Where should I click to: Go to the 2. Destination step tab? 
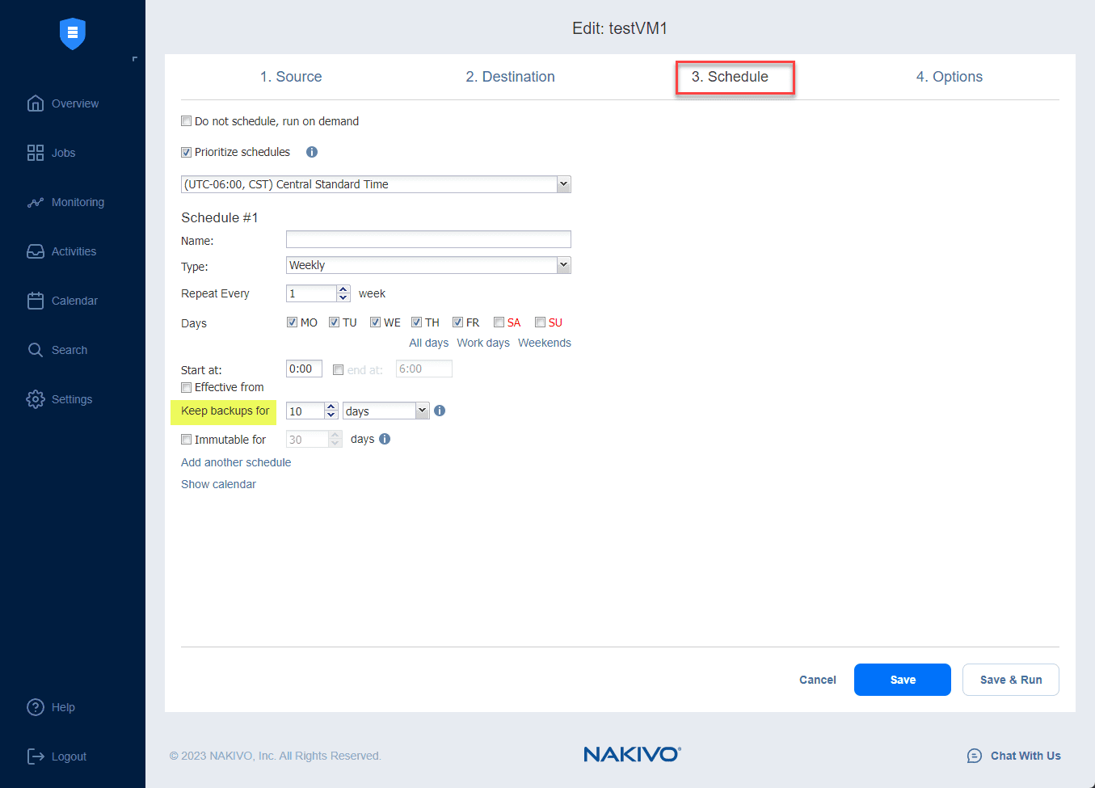coord(510,77)
